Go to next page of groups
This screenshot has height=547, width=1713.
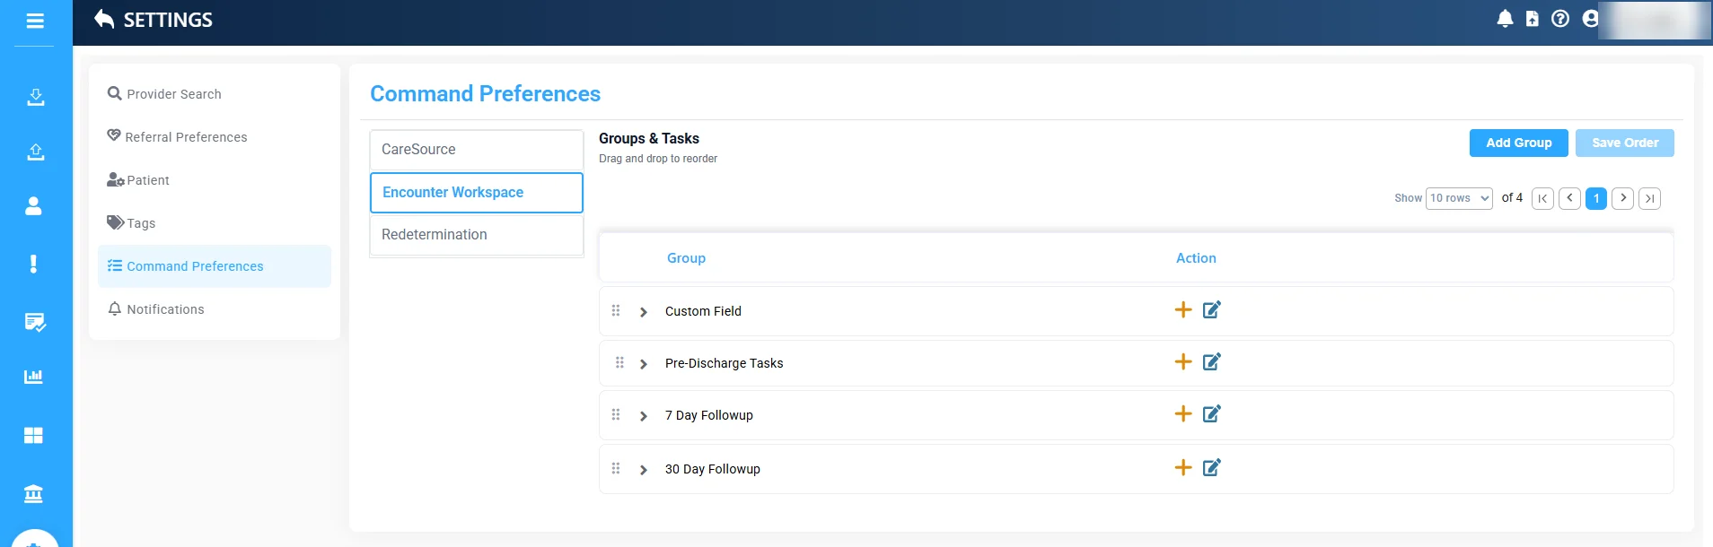tap(1622, 198)
